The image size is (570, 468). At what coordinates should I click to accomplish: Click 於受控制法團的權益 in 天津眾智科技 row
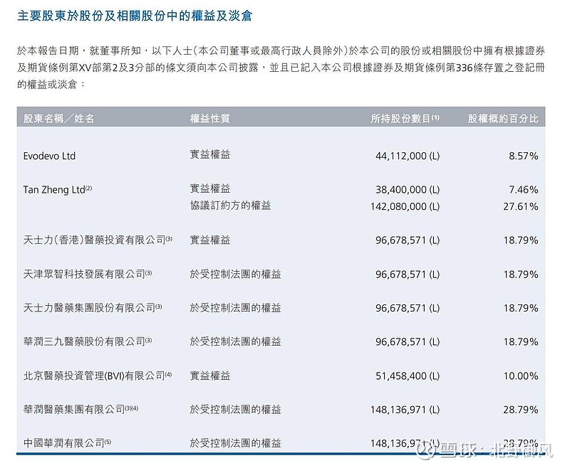[x=235, y=274]
